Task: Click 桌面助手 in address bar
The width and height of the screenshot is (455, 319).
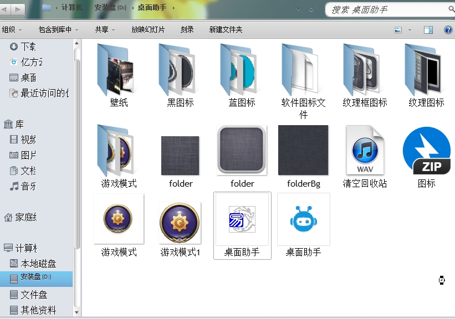Action: (152, 8)
